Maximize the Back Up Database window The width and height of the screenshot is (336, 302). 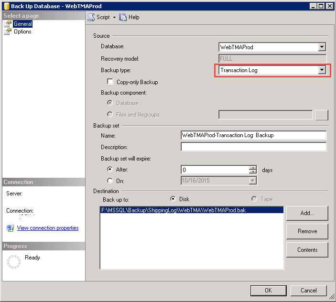[321, 6]
